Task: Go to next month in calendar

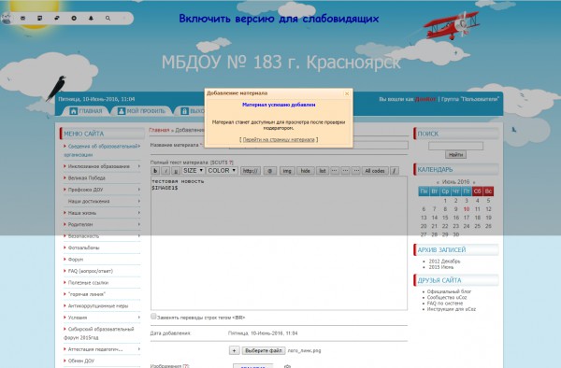Action: coord(474,182)
